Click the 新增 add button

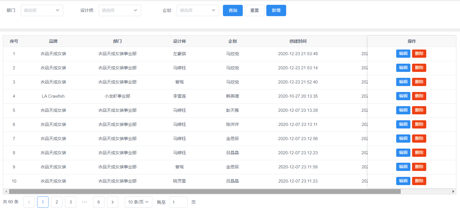point(276,10)
